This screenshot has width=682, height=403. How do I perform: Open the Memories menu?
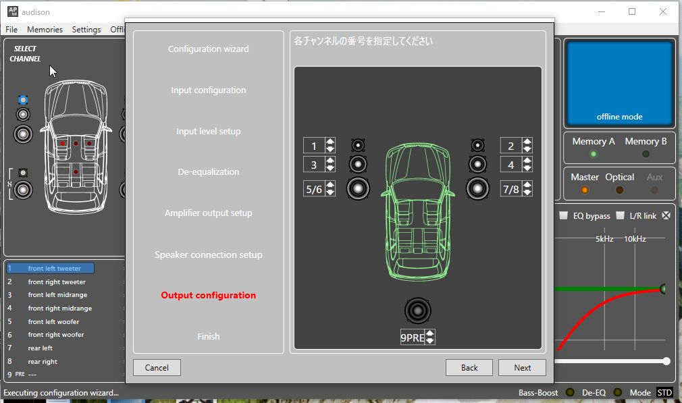(x=45, y=29)
